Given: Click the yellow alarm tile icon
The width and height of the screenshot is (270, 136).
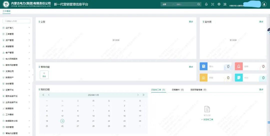Looking at the screenshot, I should click(204, 78).
